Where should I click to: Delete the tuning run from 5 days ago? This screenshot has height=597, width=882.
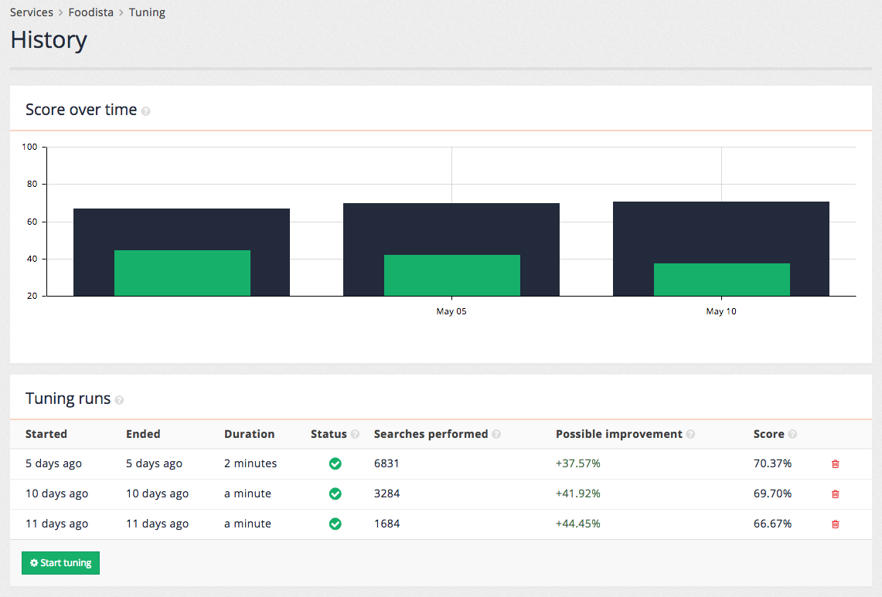click(835, 463)
